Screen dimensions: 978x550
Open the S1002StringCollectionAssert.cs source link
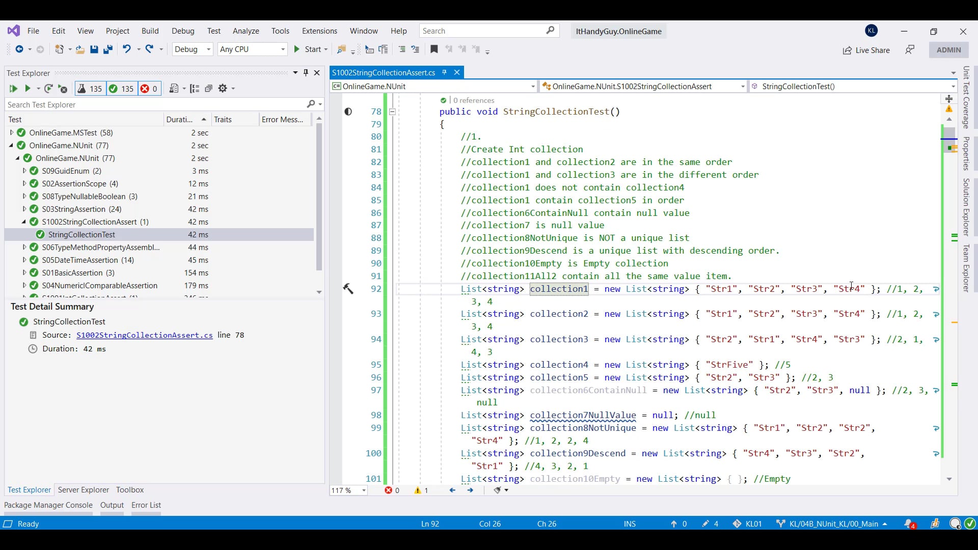(x=144, y=335)
